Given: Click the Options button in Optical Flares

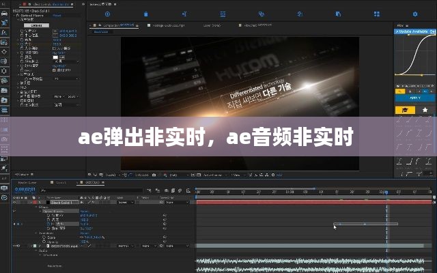Looking at the screenshot, I should click(x=37, y=25).
